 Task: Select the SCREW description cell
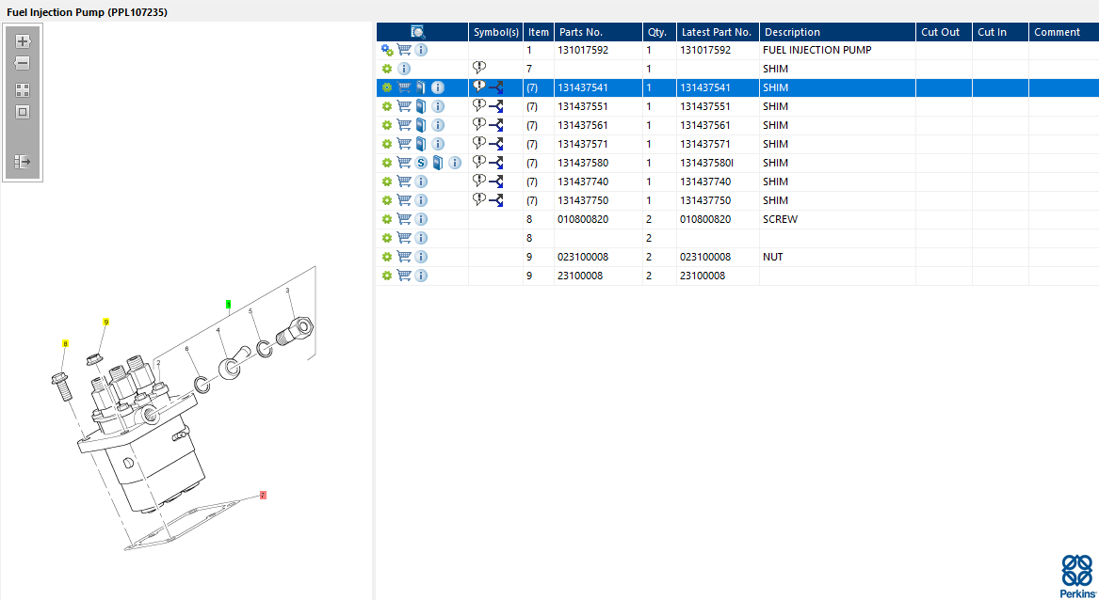click(837, 219)
